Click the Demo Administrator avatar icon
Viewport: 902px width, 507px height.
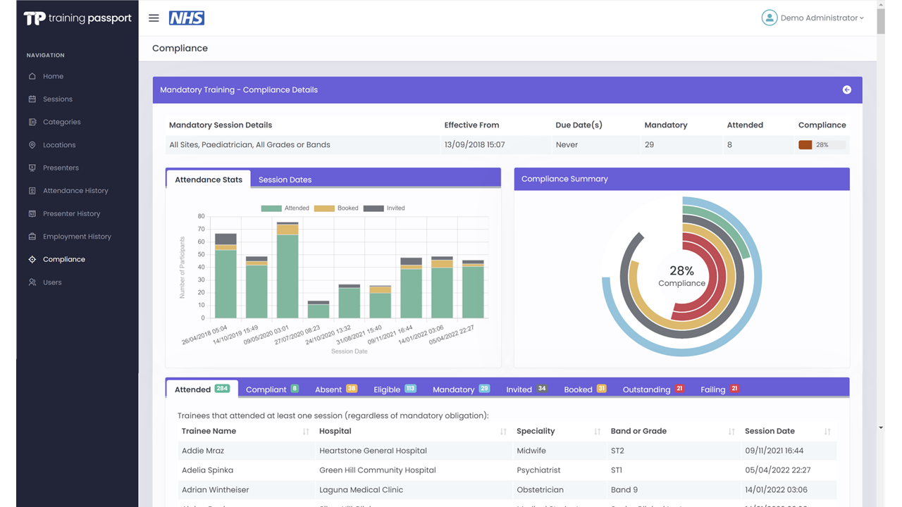point(769,18)
